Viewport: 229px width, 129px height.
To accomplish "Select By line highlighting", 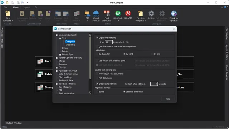I will pyautogui.click(x=152, y=54).
